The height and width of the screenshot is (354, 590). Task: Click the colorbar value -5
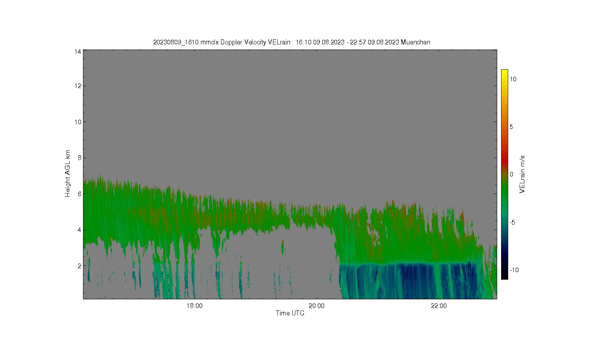click(x=513, y=222)
